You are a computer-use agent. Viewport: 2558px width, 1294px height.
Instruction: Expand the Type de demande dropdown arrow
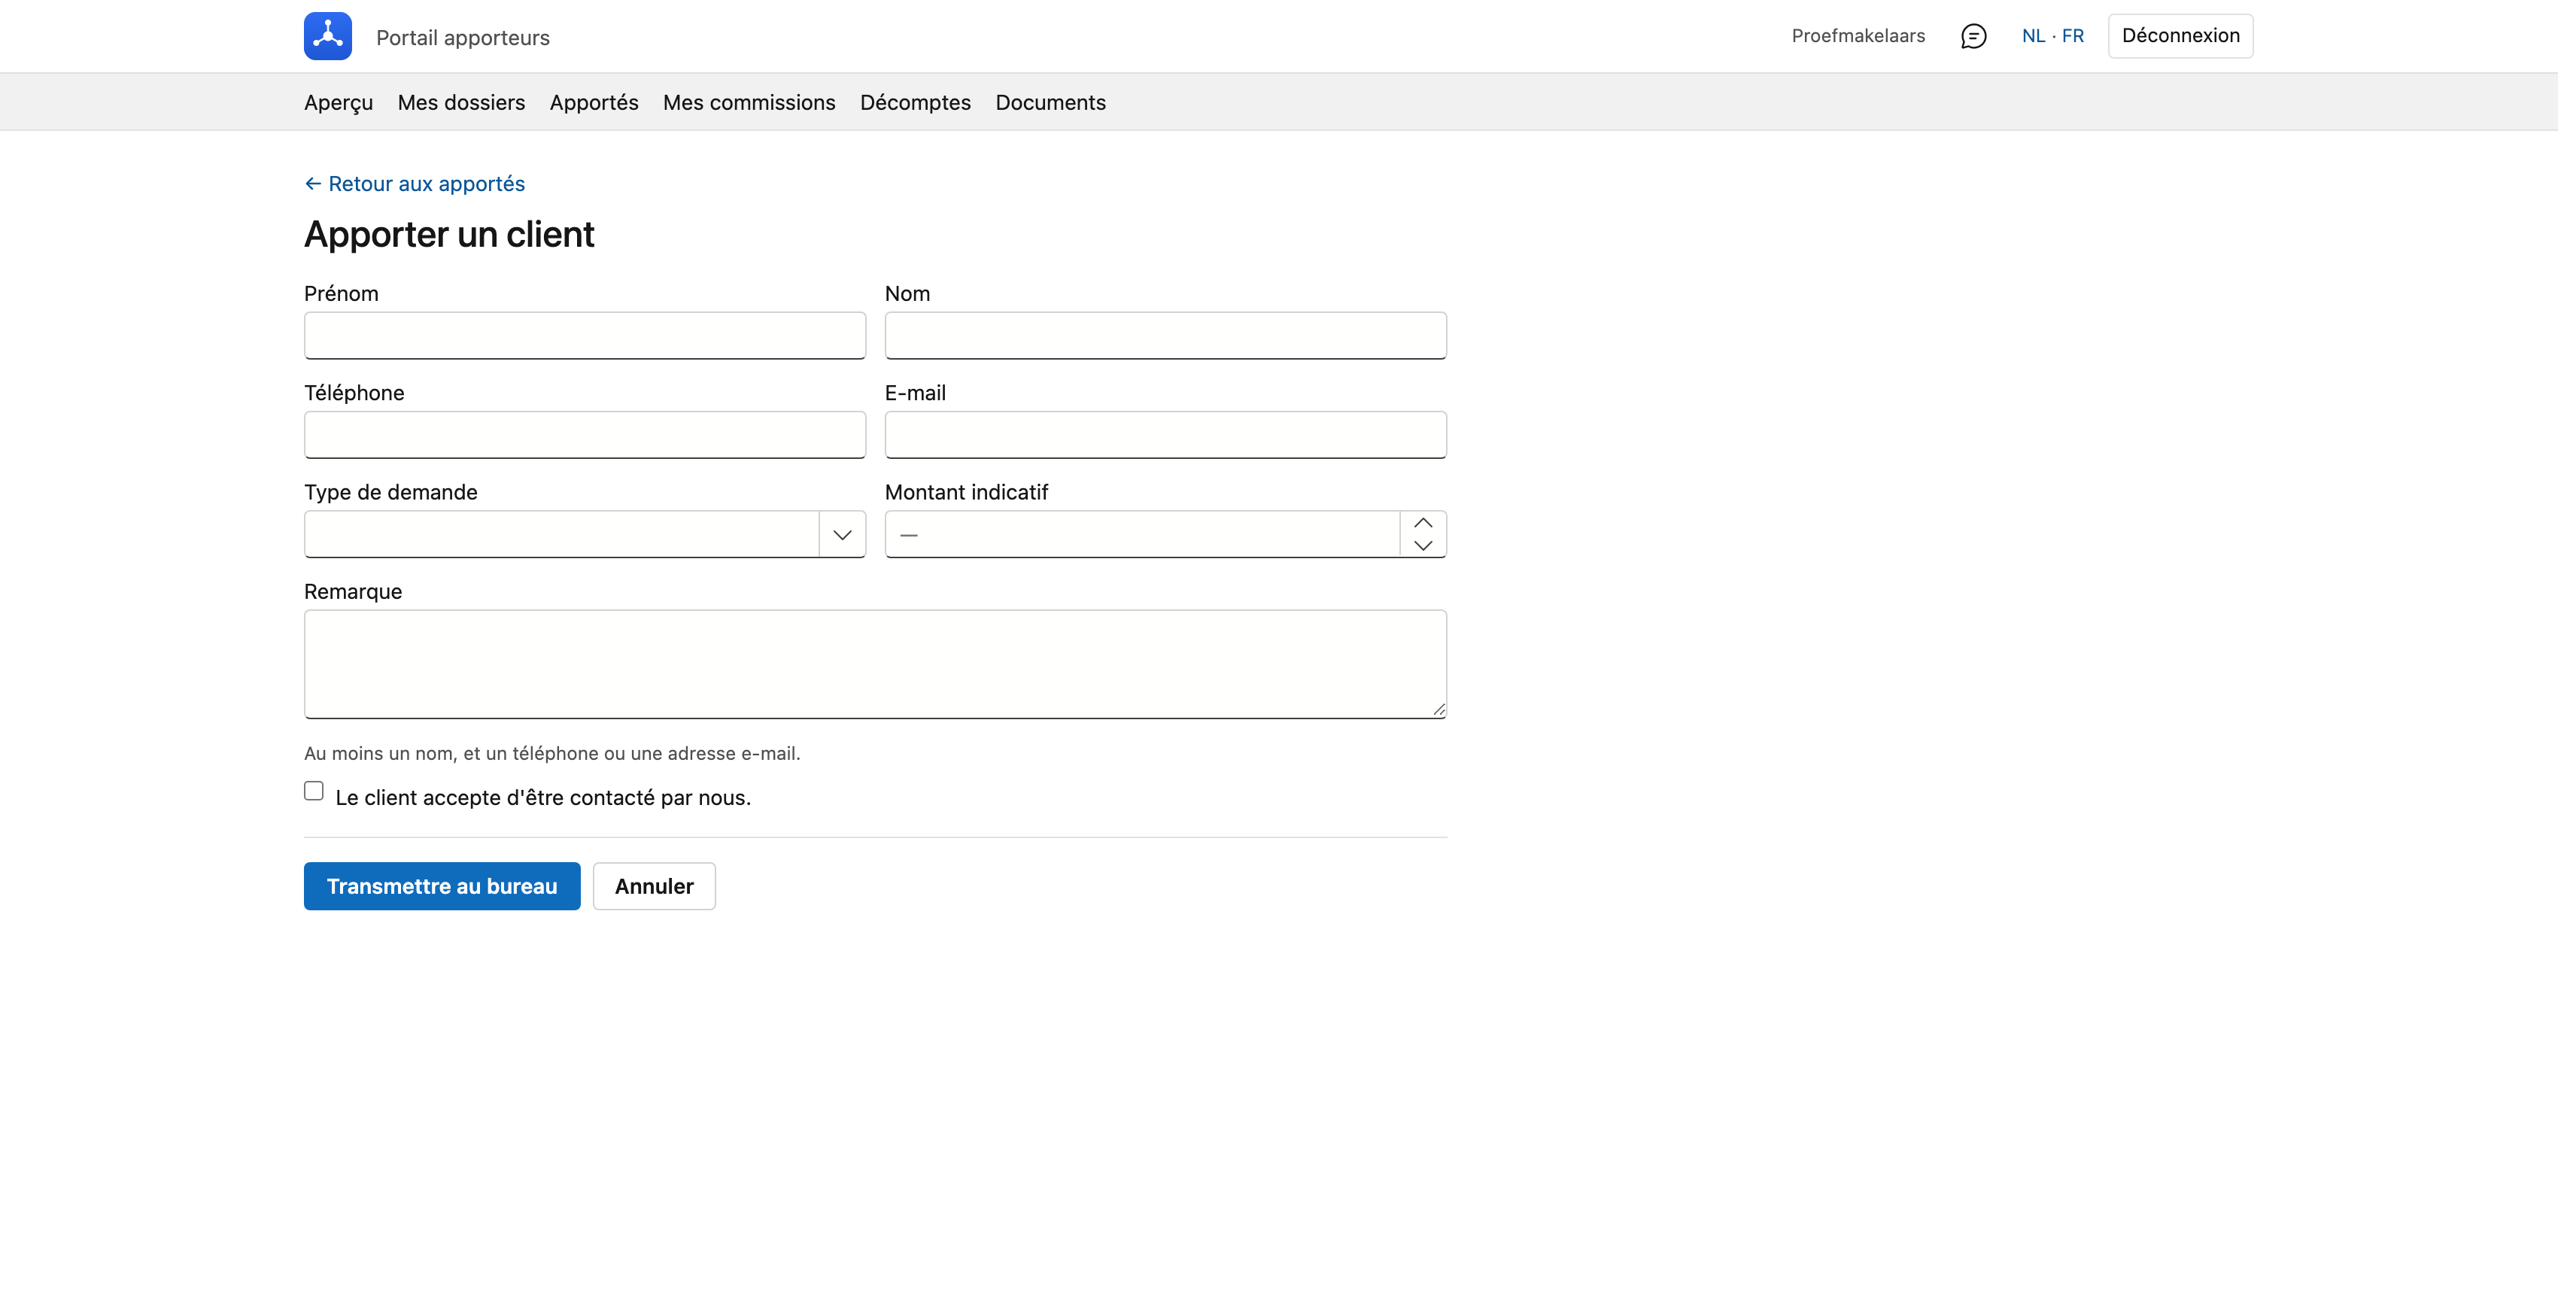coord(842,534)
